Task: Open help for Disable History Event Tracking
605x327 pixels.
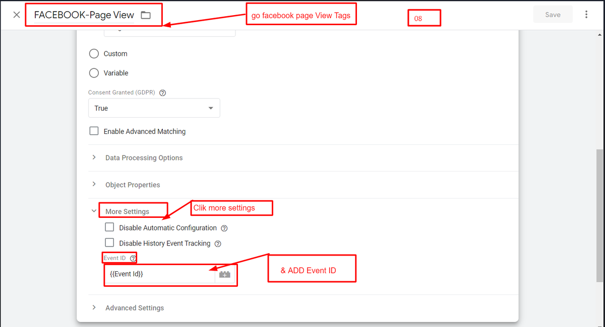Action: click(218, 243)
